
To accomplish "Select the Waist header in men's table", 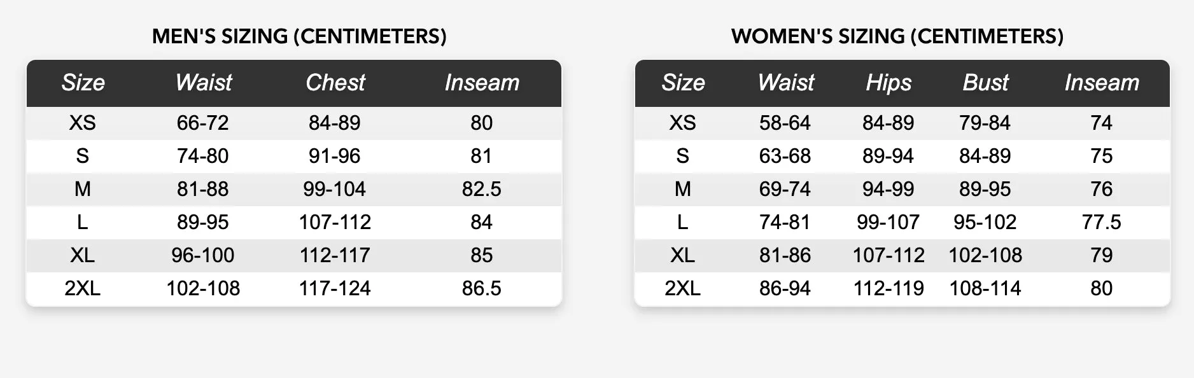I will tap(204, 83).
